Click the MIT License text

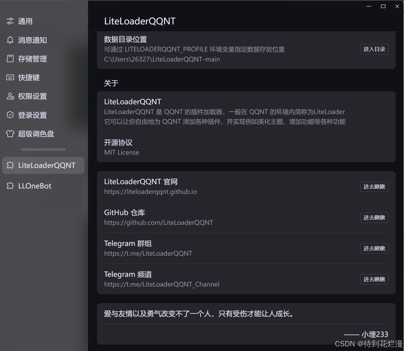122,152
